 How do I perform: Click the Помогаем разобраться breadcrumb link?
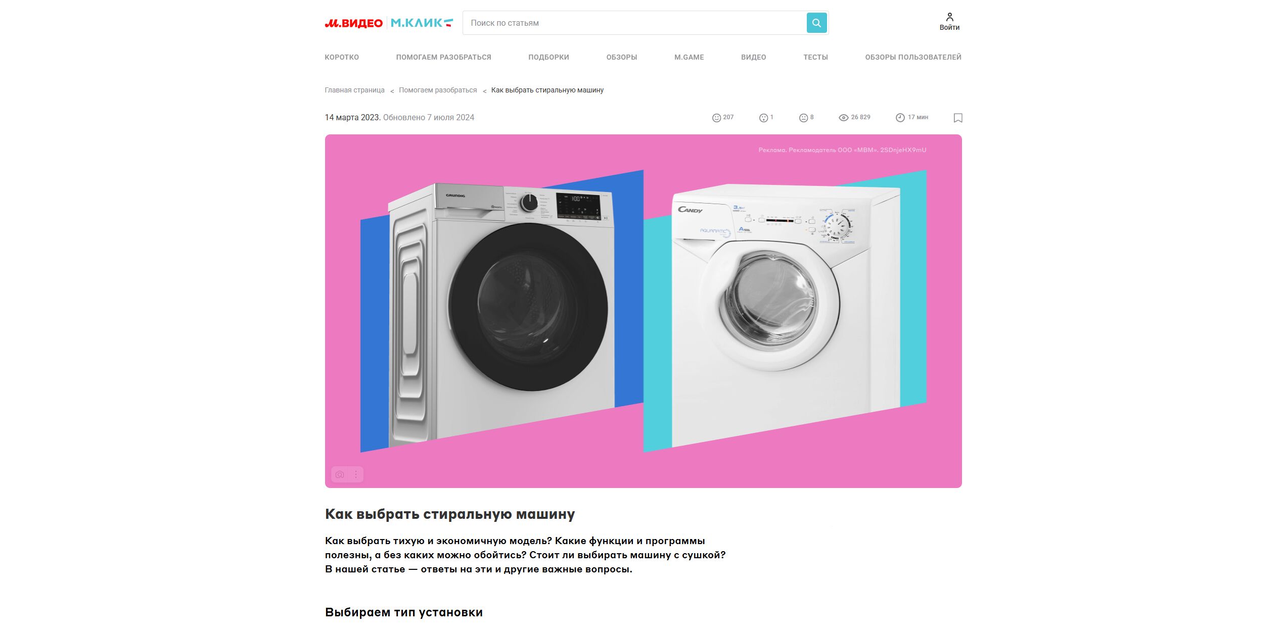pos(438,90)
